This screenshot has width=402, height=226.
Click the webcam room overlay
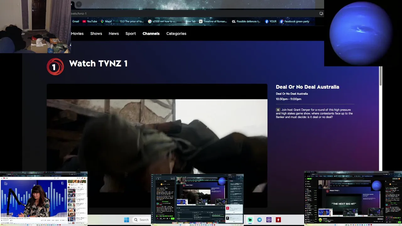(x=35, y=26)
